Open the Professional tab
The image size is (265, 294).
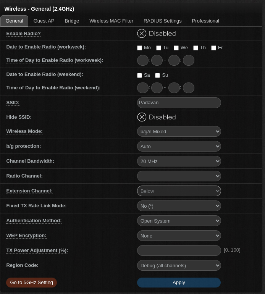205,21
